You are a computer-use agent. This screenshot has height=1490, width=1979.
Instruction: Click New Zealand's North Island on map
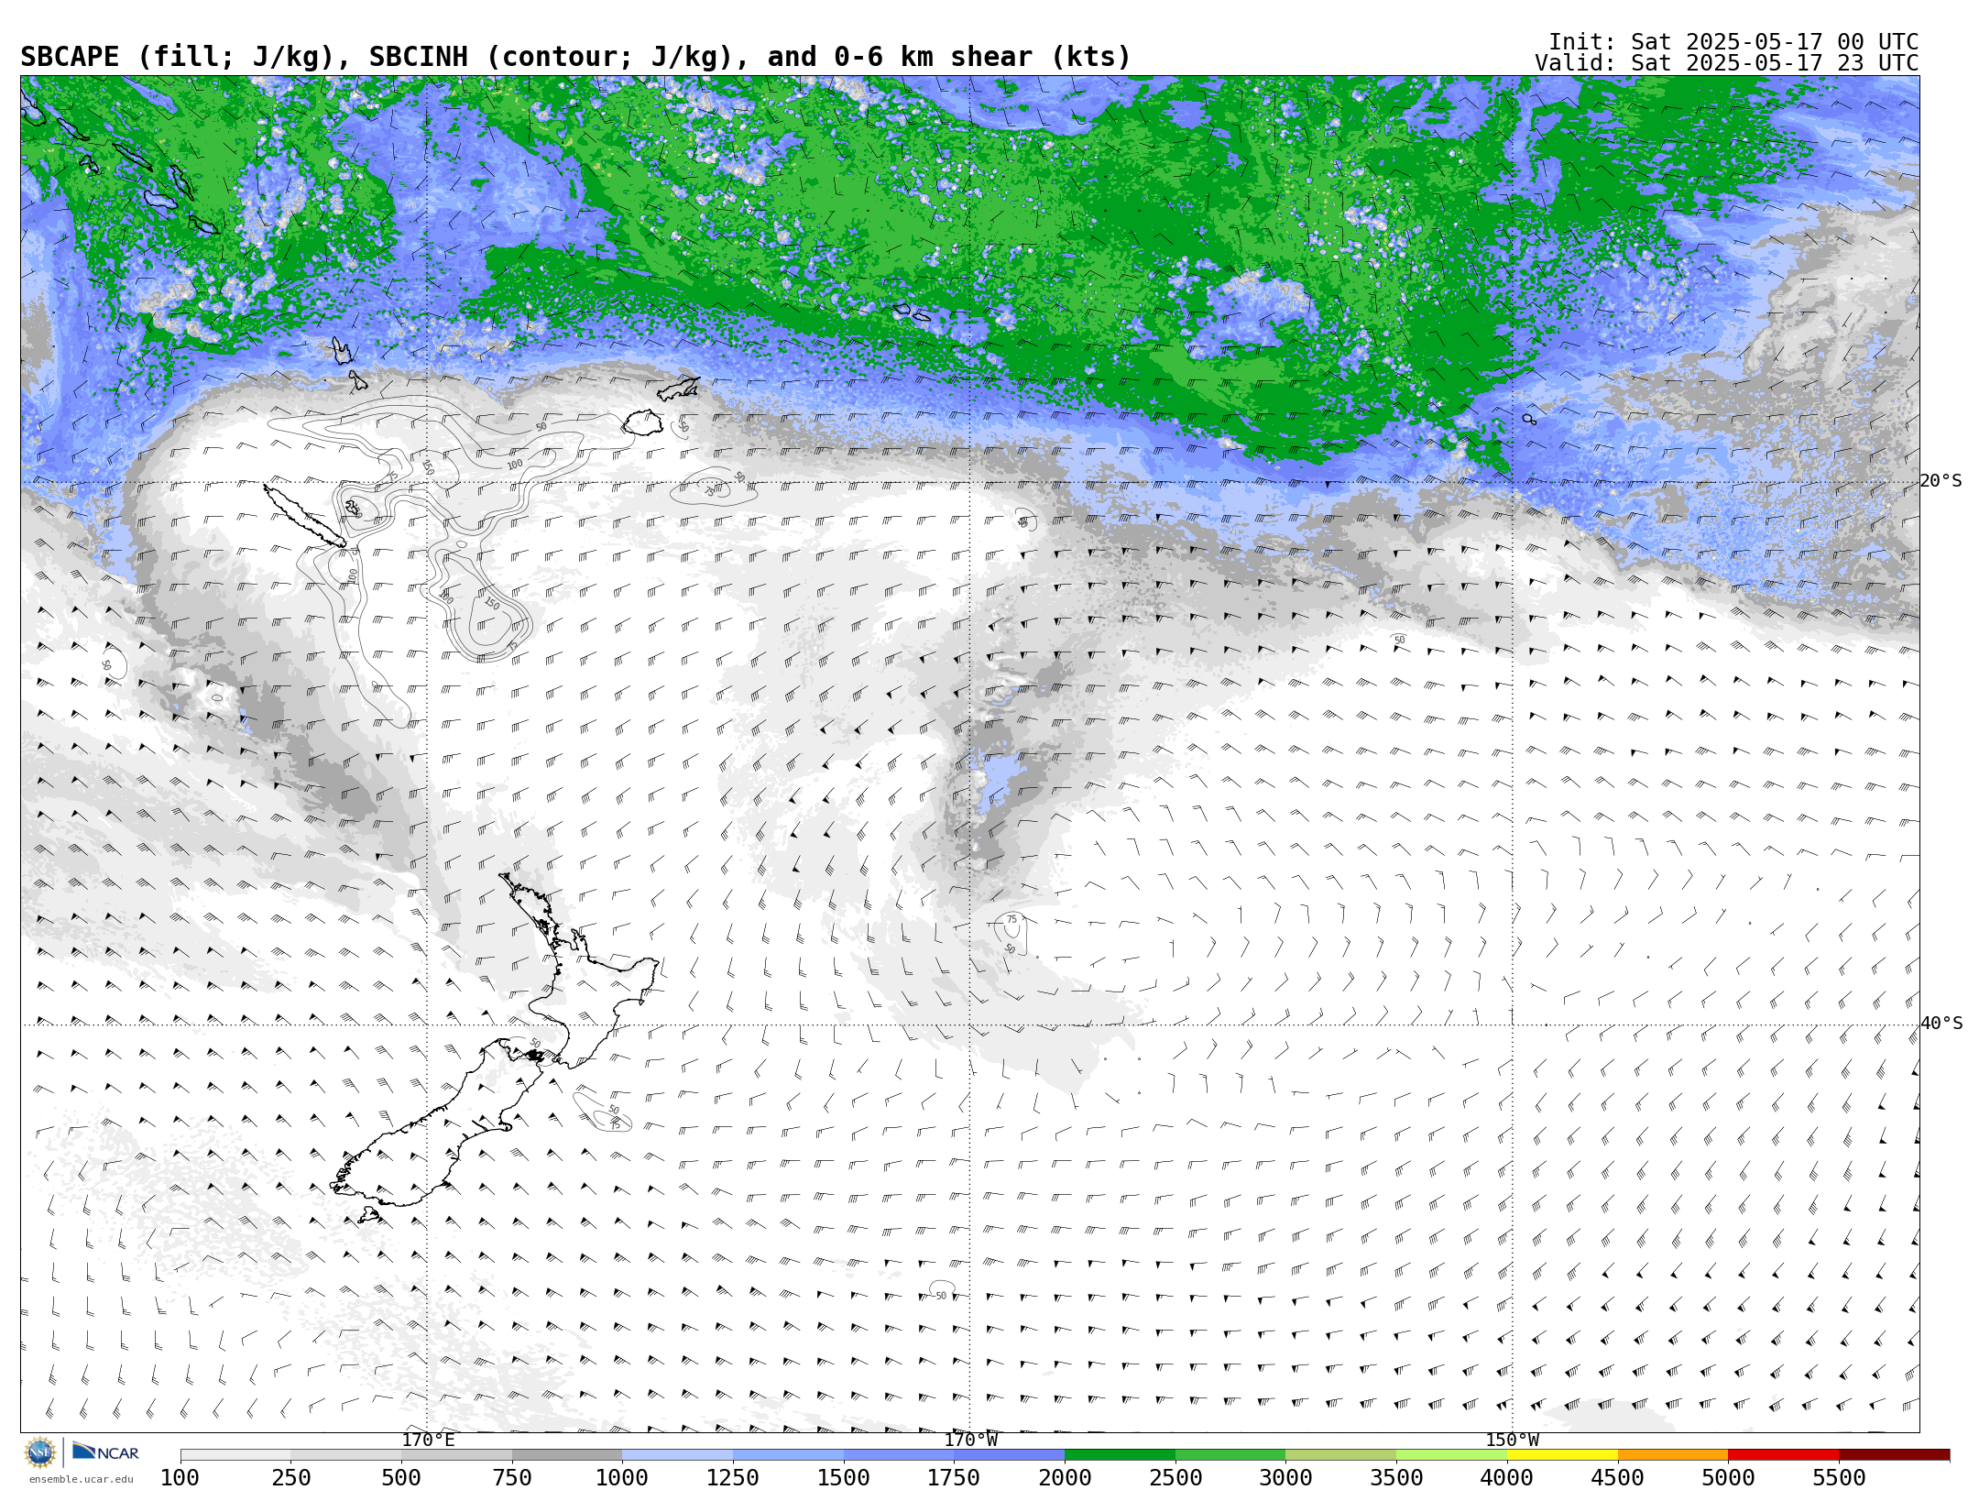pyautogui.click(x=577, y=971)
